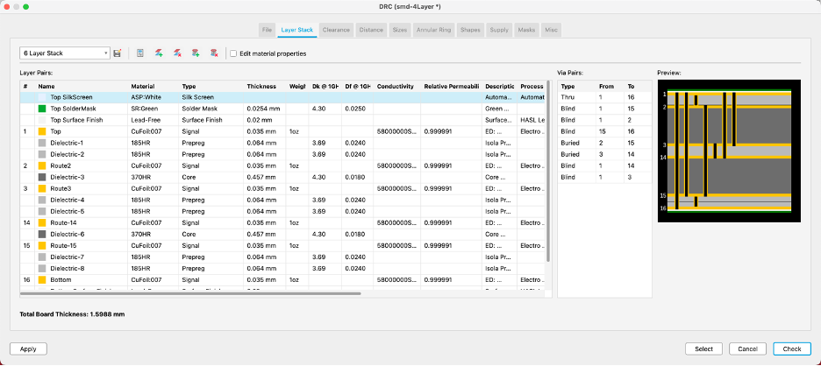Click the Cancel button
821x366 pixels.
(747, 348)
